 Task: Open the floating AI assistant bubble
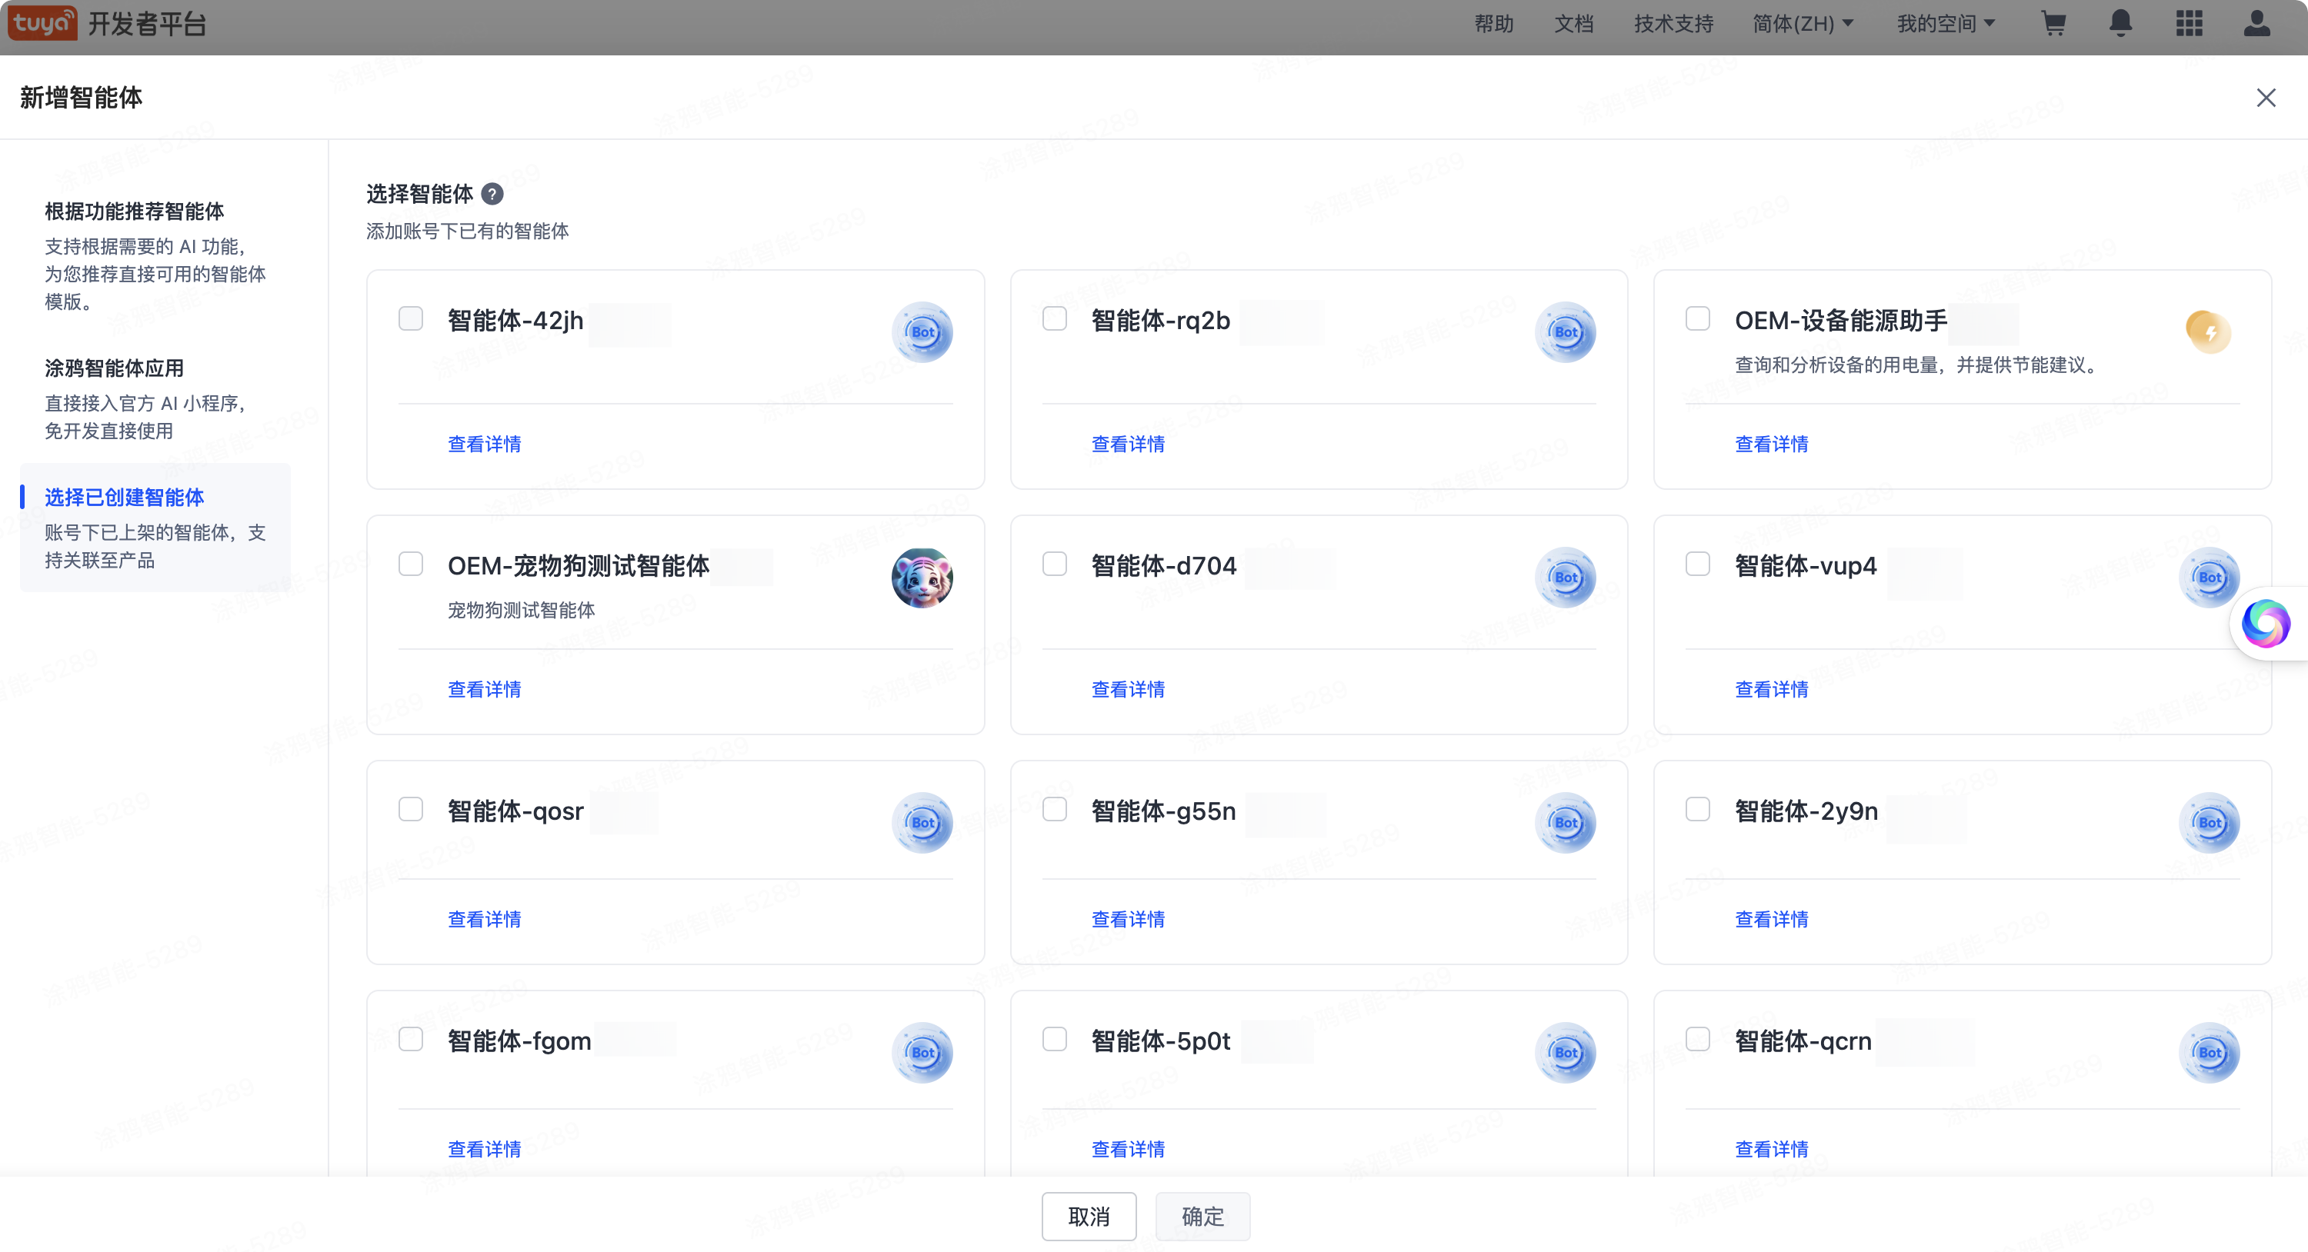click(2268, 624)
